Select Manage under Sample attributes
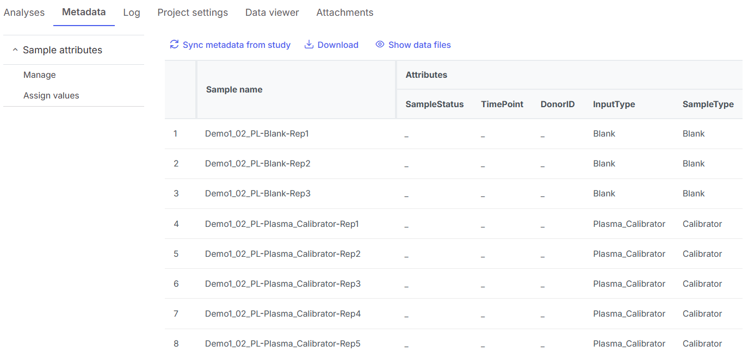Viewport: 748px width, 358px height. (40, 75)
